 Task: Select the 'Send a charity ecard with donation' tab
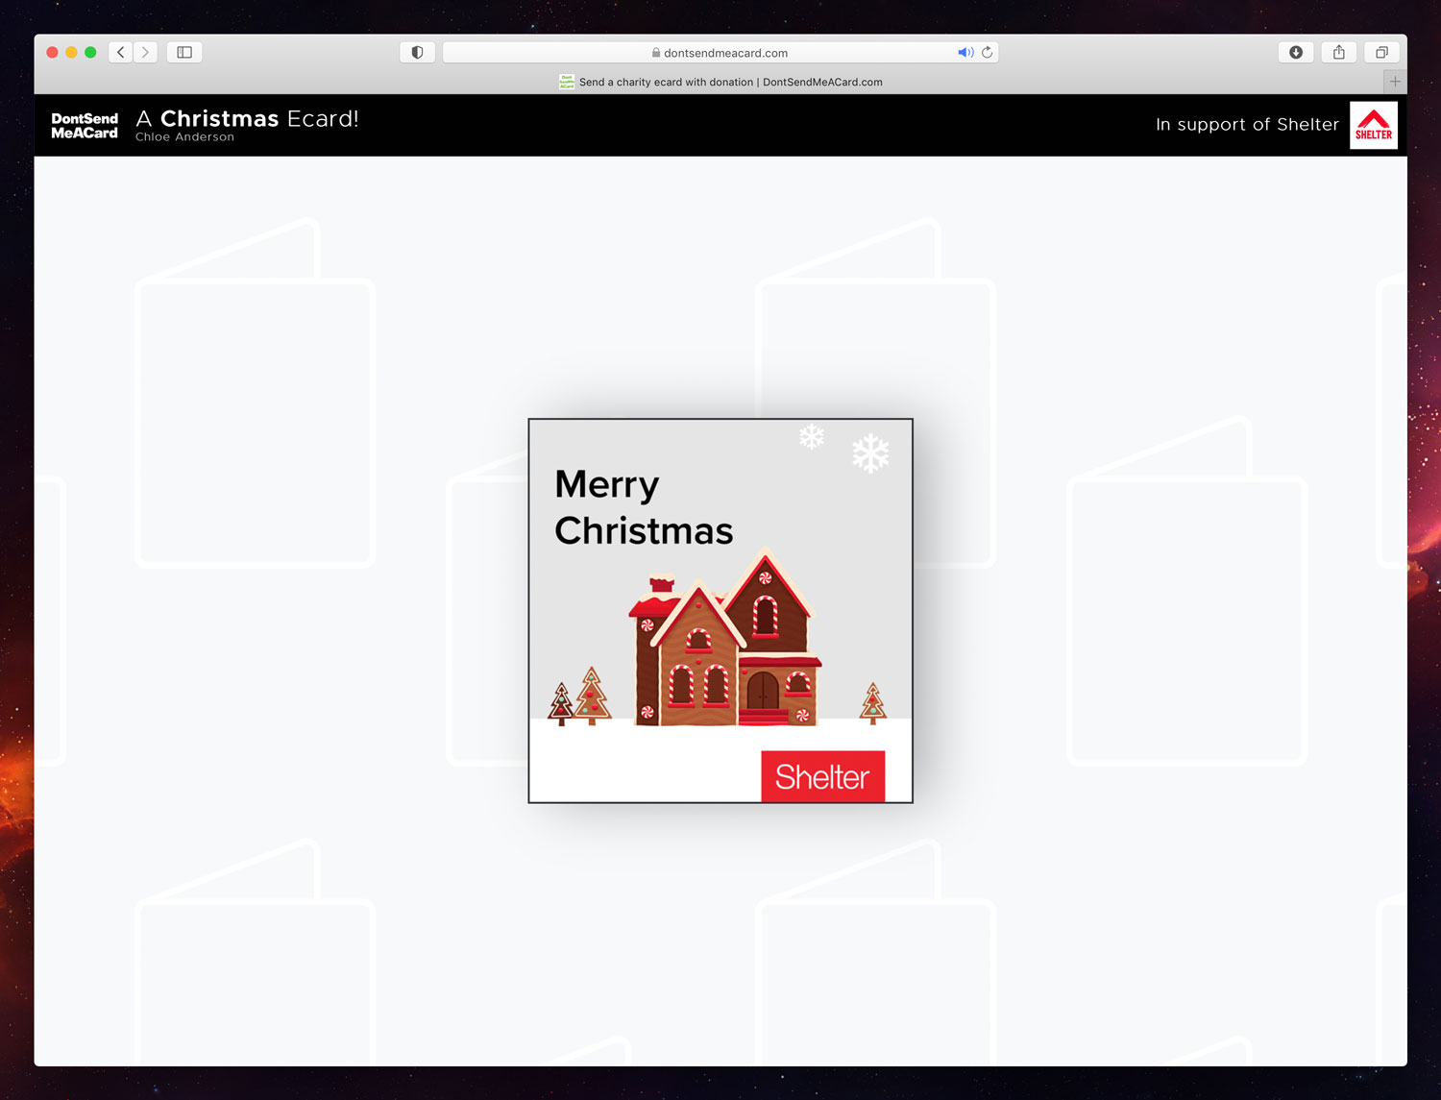pyautogui.click(x=720, y=82)
